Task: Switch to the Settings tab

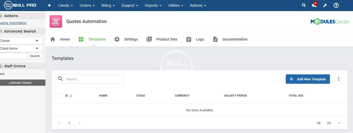Action: pyautogui.click(x=126, y=39)
